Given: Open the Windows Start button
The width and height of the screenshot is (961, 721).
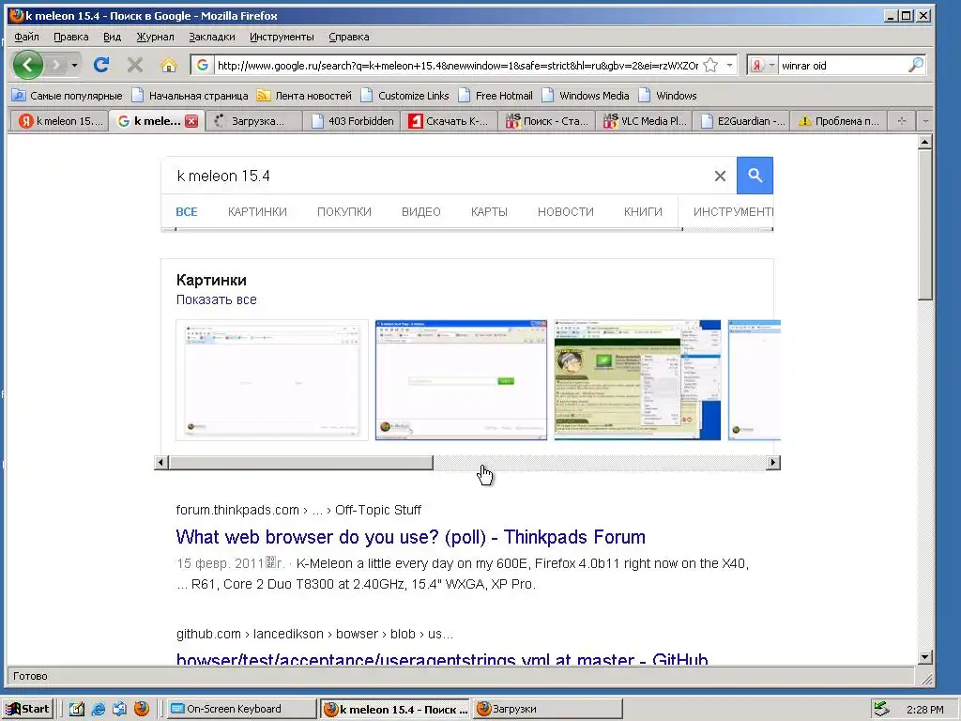Looking at the screenshot, I should 28,709.
